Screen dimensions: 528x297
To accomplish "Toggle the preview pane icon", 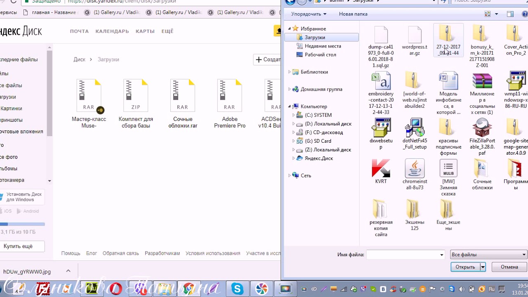I will click(x=510, y=14).
